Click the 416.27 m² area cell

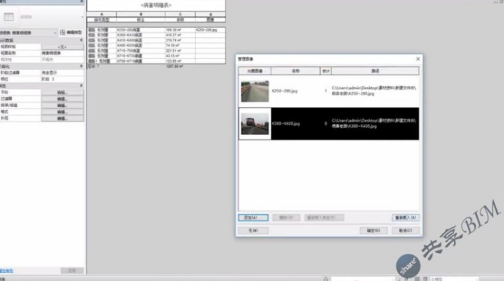(180, 35)
